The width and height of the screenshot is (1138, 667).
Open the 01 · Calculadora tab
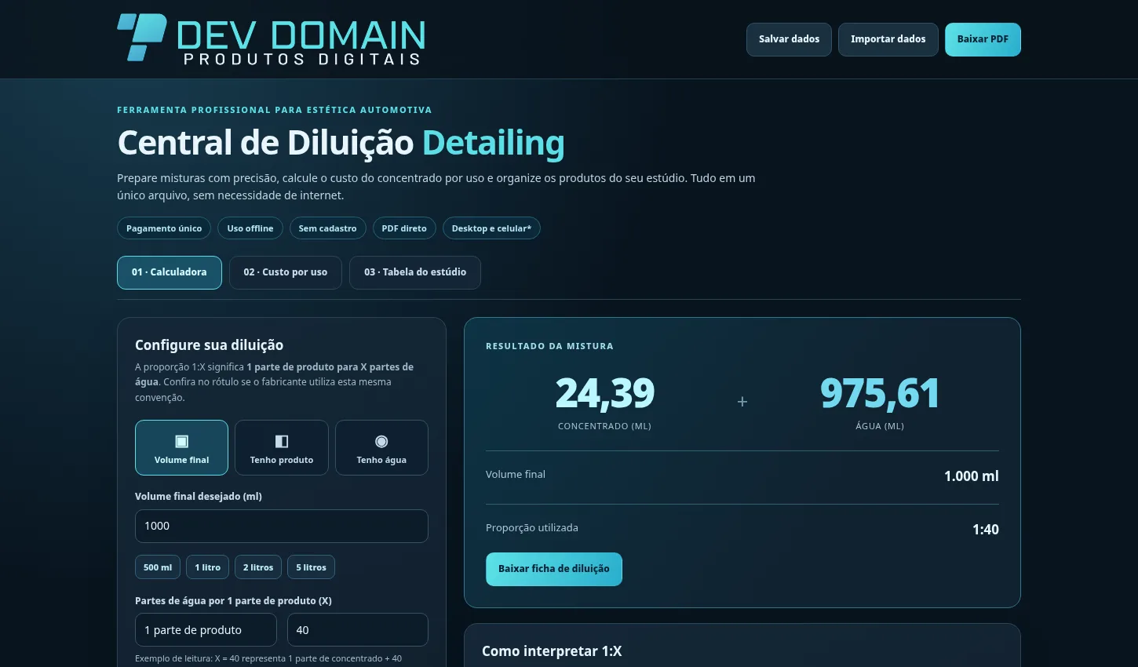170,272
